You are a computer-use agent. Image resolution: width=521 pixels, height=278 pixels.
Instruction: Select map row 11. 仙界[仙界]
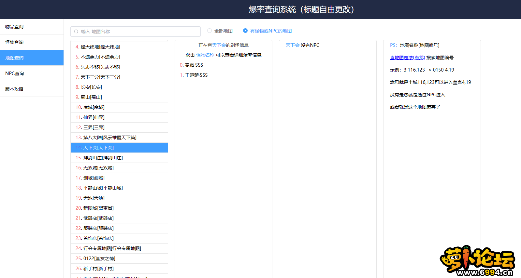[x=119, y=117]
